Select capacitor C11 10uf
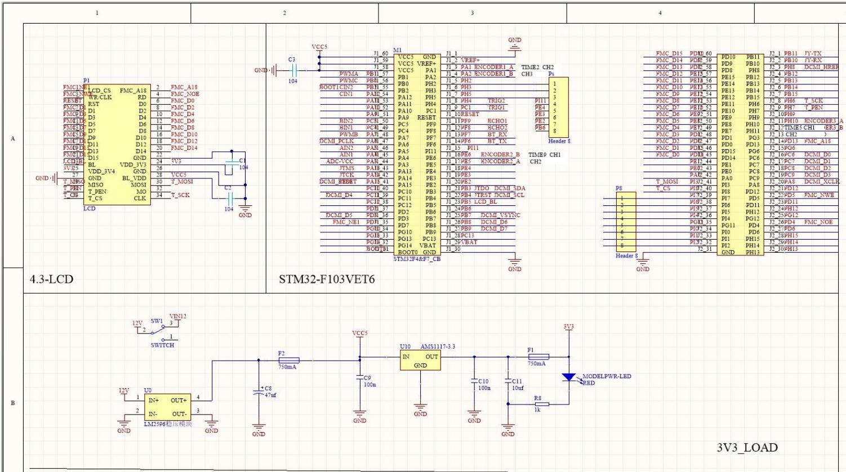The image size is (846, 472). [x=508, y=384]
